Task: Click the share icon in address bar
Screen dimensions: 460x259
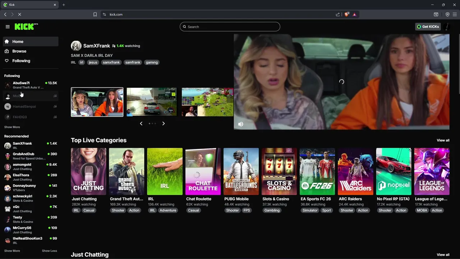Action: 338,14
